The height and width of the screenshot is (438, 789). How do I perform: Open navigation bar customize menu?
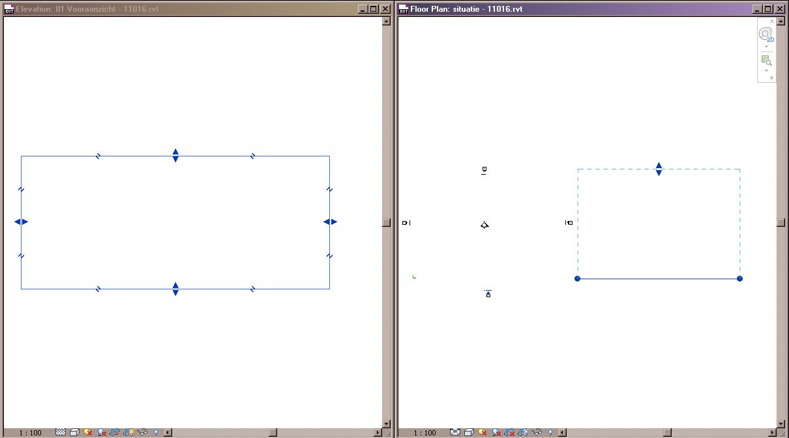(771, 78)
